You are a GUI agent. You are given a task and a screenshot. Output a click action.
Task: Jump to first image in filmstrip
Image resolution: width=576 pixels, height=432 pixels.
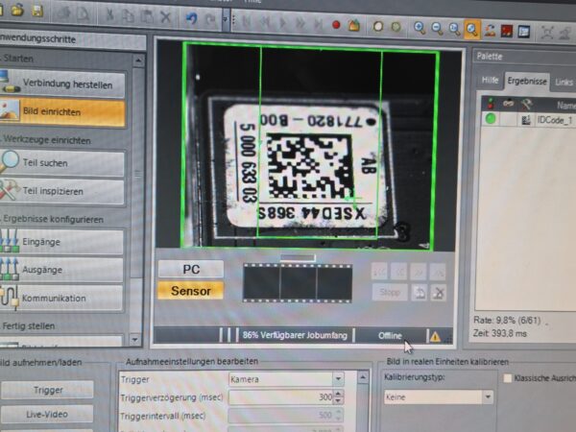[380, 272]
